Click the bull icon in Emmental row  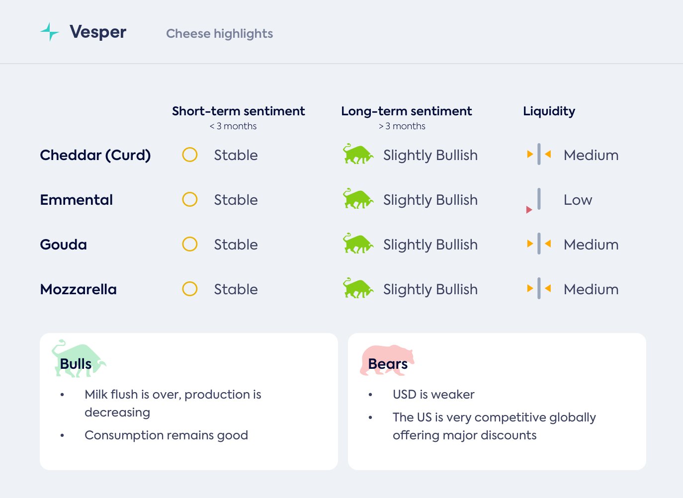click(x=357, y=199)
